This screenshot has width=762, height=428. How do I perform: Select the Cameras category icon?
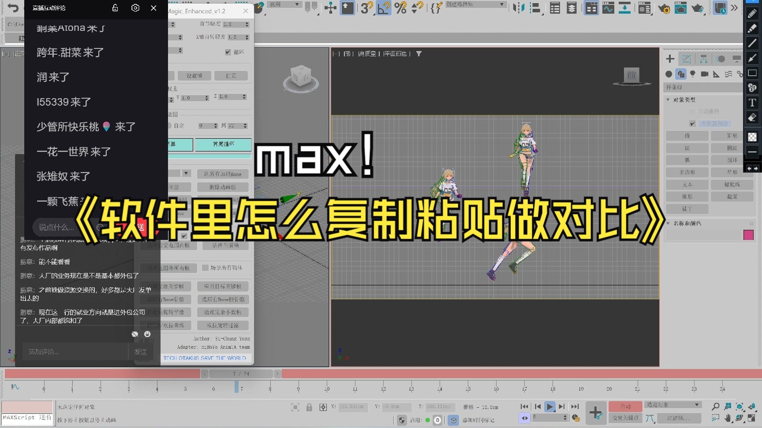click(x=705, y=74)
